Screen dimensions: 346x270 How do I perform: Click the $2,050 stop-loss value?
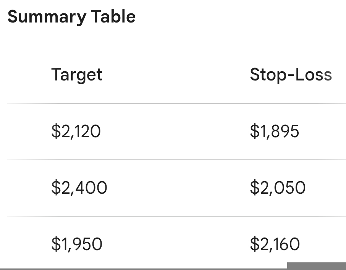coord(278,188)
